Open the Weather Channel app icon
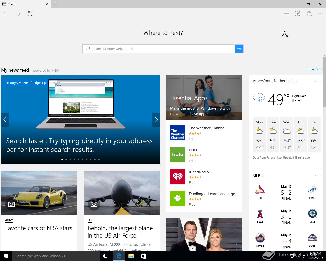 (x=178, y=133)
